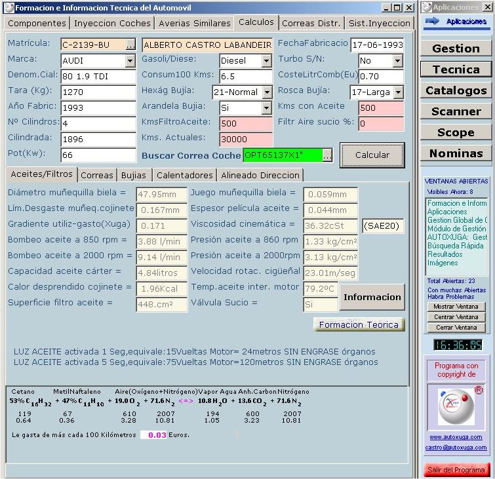This screenshot has width=495, height=479.
Task: Expand the Marca dropdown
Action: [130, 60]
